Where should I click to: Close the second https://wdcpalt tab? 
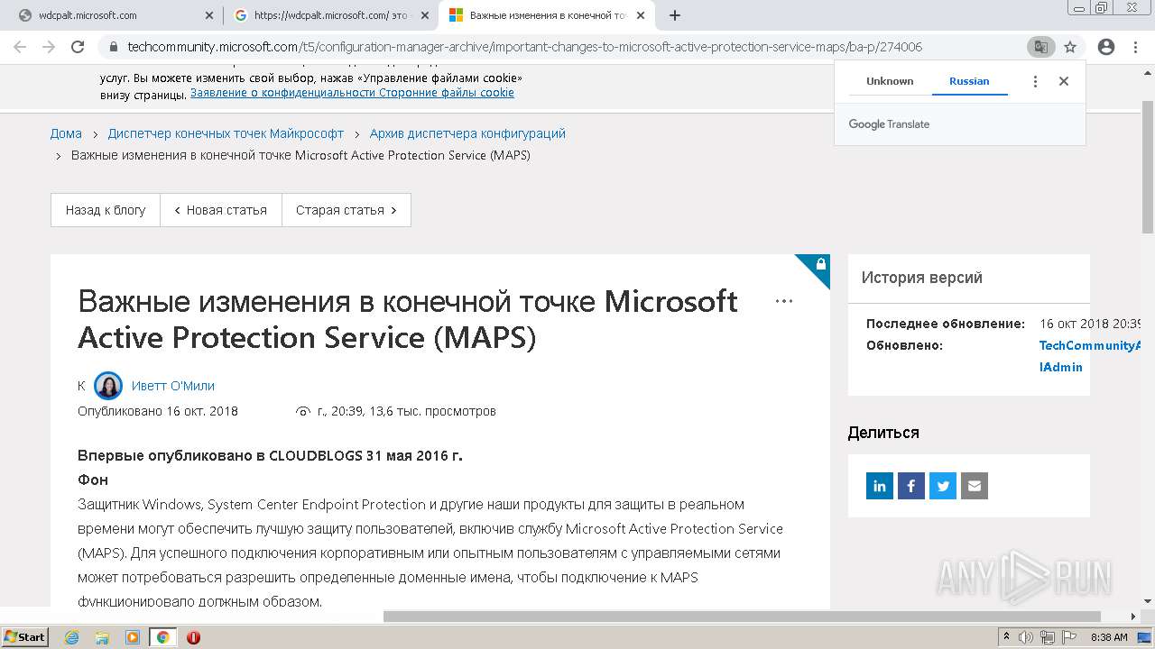point(425,15)
